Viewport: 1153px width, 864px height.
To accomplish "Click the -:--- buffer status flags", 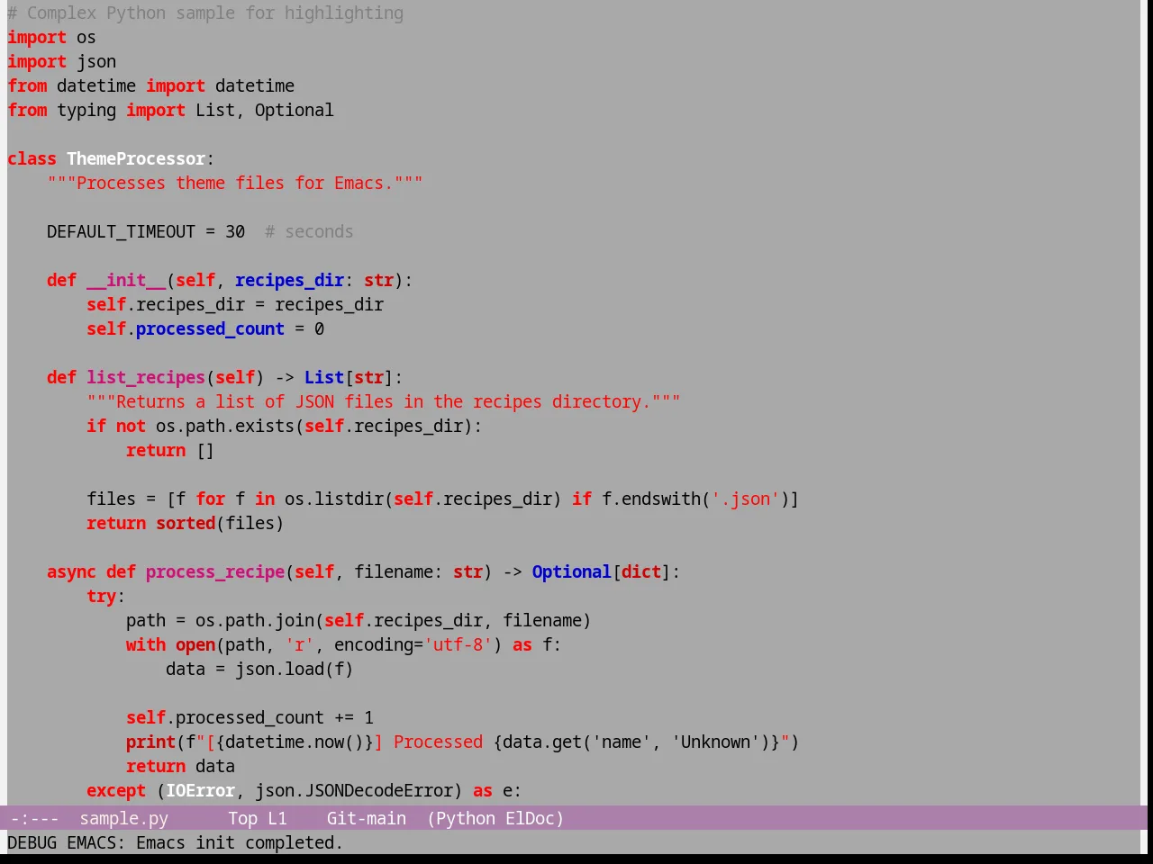I will (34, 818).
